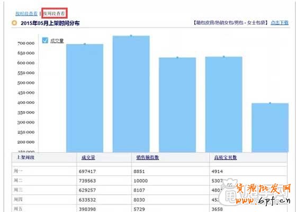Click the 成交量 legend label
This screenshot has width=296, height=212.
click(x=57, y=41)
